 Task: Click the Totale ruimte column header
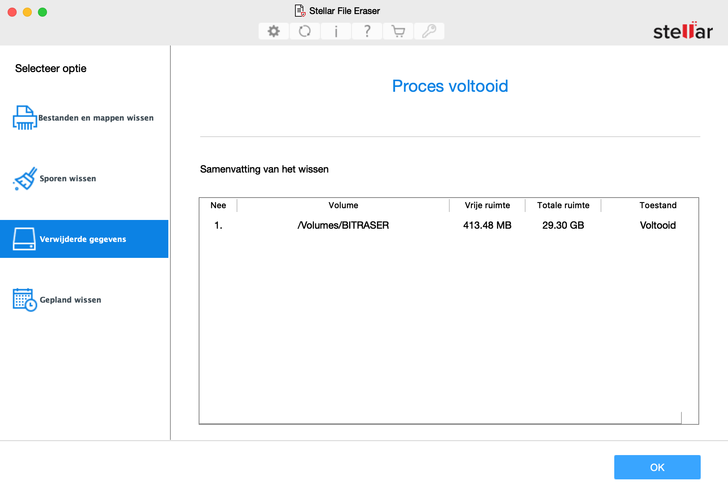(563, 205)
